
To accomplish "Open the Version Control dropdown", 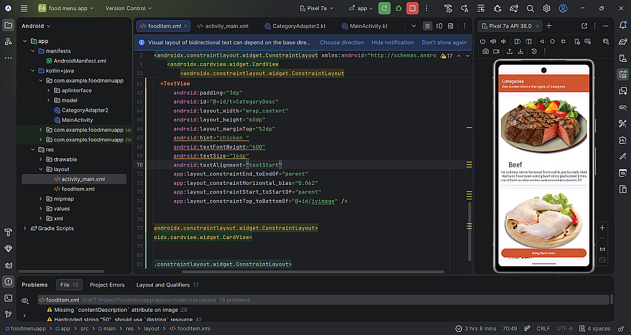I will point(129,8).
